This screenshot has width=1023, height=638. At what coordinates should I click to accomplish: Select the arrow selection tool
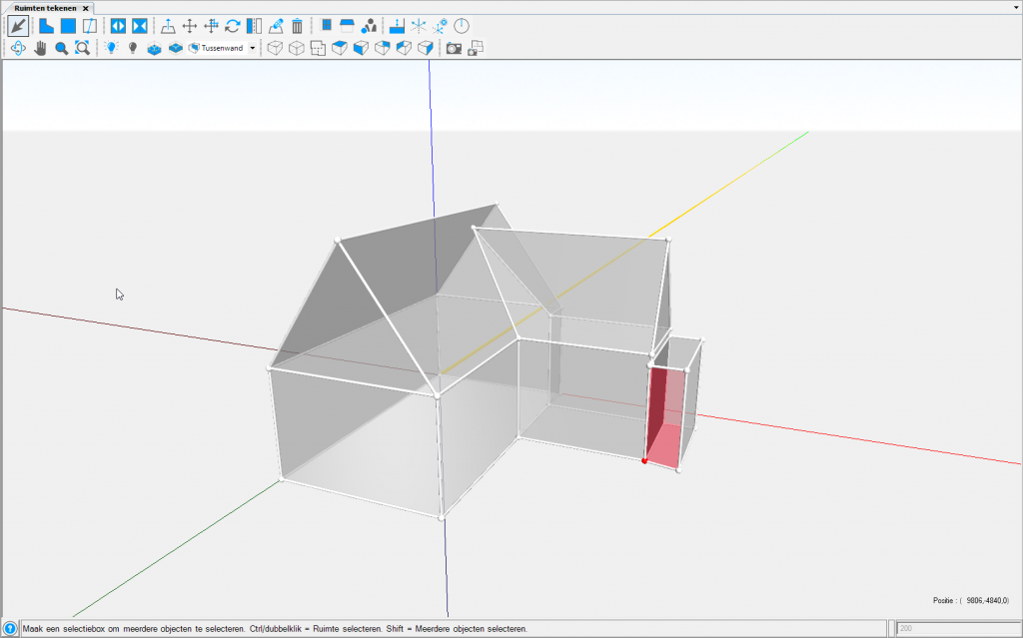[x=18, y=26]
